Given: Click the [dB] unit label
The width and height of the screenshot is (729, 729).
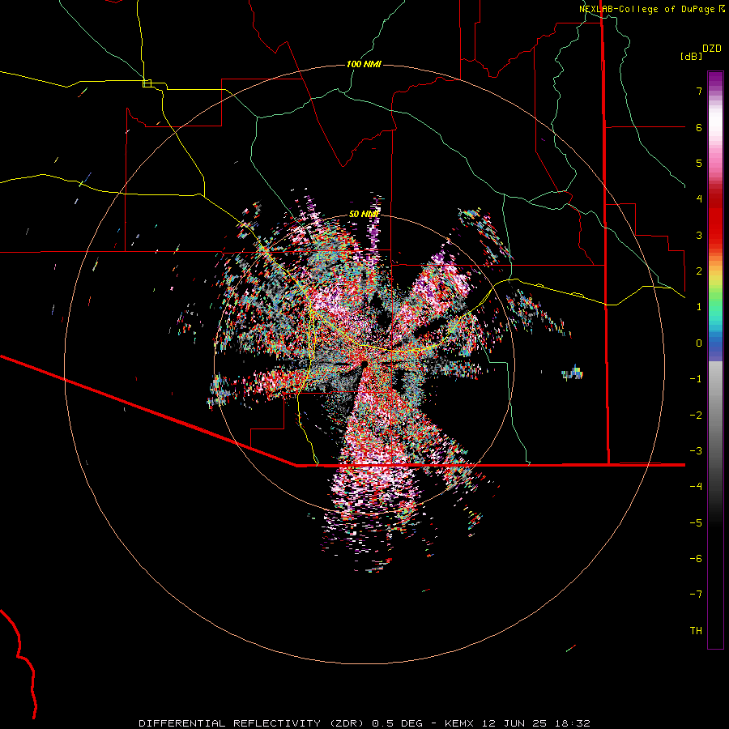Looking at the screenshot, I should [x=692, y=56].
